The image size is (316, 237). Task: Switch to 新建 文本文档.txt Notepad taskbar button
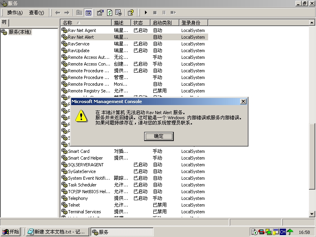tap(58, 232)
